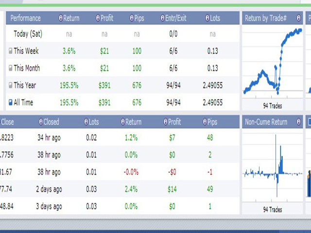Viewport: 311px width, 233px height.
Task: Click the info icon beside Pips in Performance header
Action: (x=132, y=18)
